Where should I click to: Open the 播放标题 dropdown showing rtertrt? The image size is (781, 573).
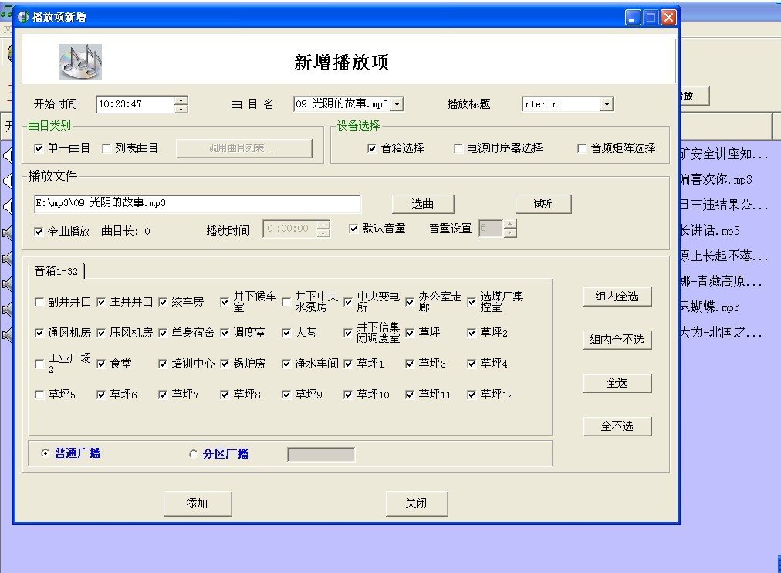[609, 103]
